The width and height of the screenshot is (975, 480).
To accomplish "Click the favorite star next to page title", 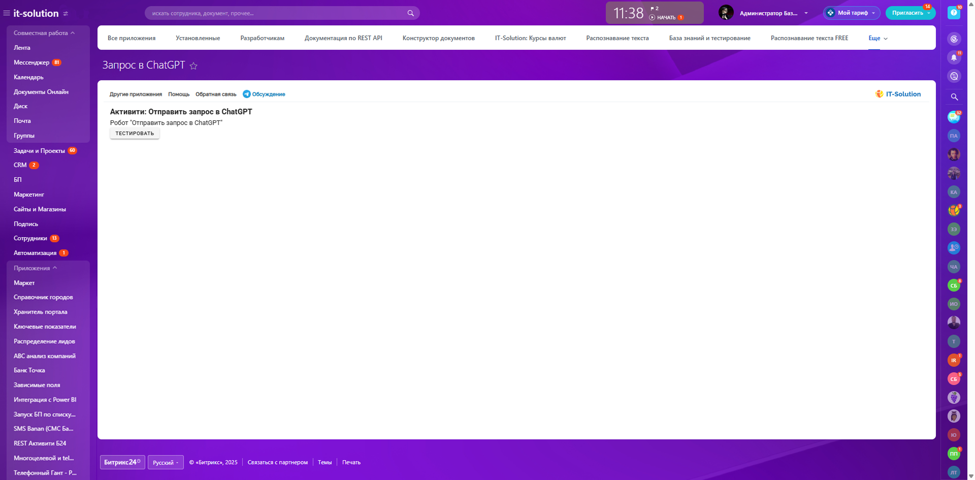I will 193,66.
